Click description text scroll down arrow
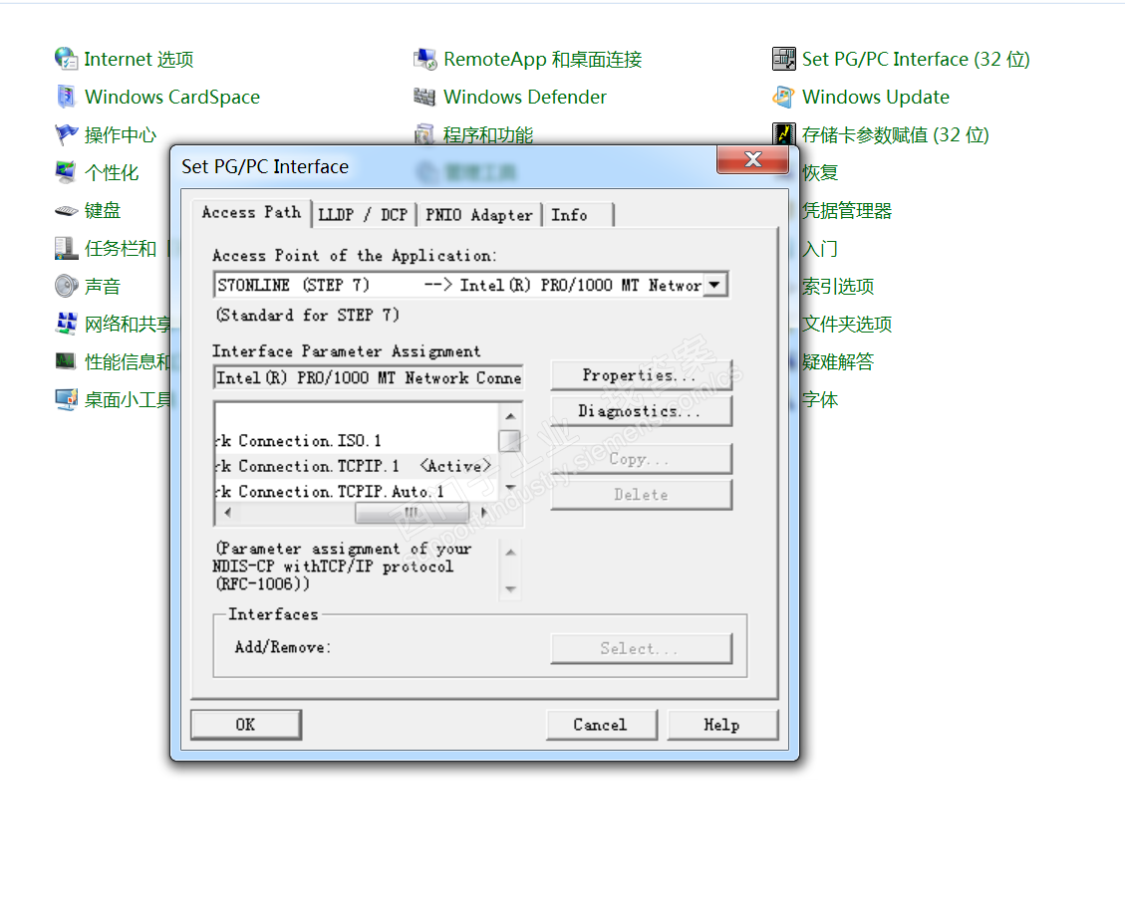 tap(510, 589)
